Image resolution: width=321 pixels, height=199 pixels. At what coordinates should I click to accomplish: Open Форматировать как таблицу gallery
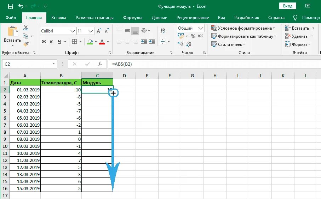(x=243, y=36)
